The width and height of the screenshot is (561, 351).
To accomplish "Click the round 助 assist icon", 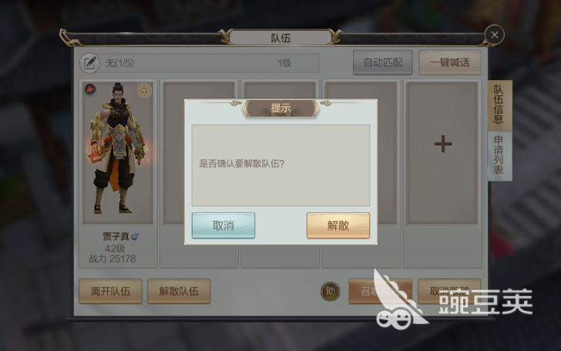I will coord(330,292).
